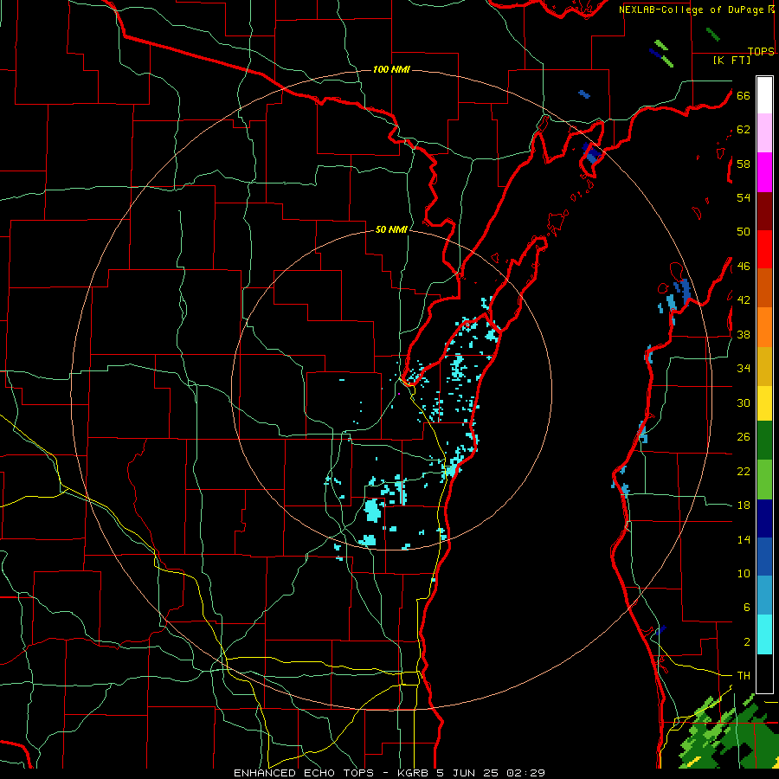This screenshot has width=779, height=779.
Task: Pick the bright yellow legend swatch
Action: click(764, 403)
